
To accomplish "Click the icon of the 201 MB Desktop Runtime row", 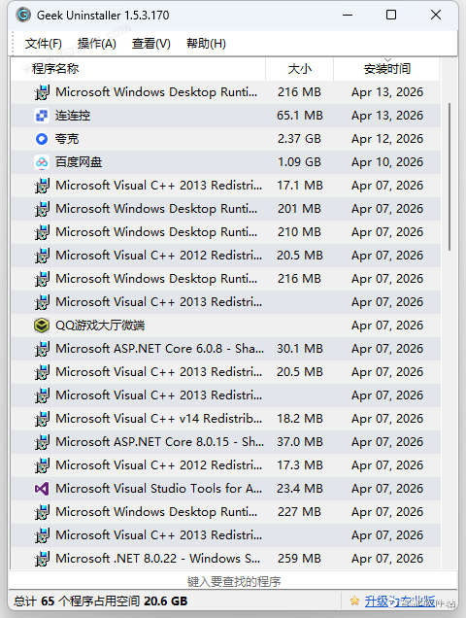I will tap(42, 209).
